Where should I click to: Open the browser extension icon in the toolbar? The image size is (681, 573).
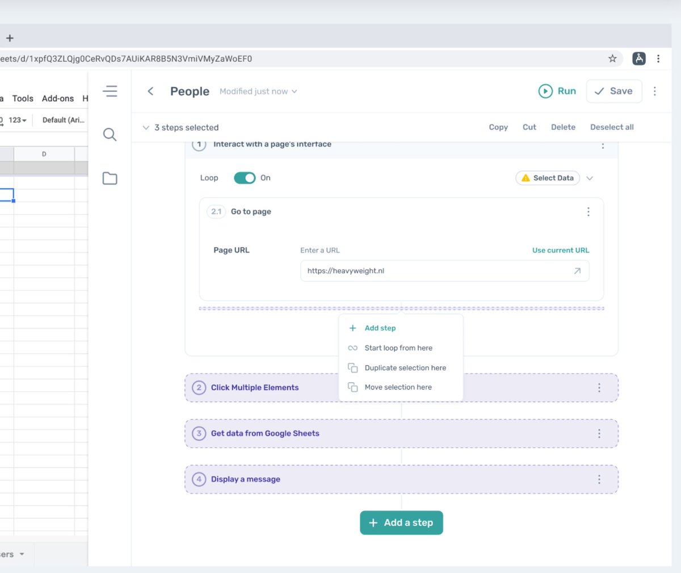coord(639,58)
